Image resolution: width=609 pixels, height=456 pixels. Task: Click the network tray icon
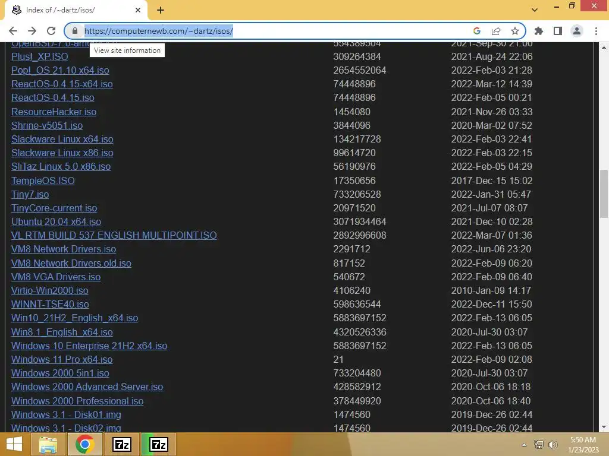pos(539,445)
